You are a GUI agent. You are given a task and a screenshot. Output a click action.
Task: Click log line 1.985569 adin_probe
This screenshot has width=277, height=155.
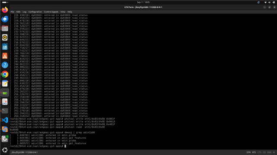(43, 141)
